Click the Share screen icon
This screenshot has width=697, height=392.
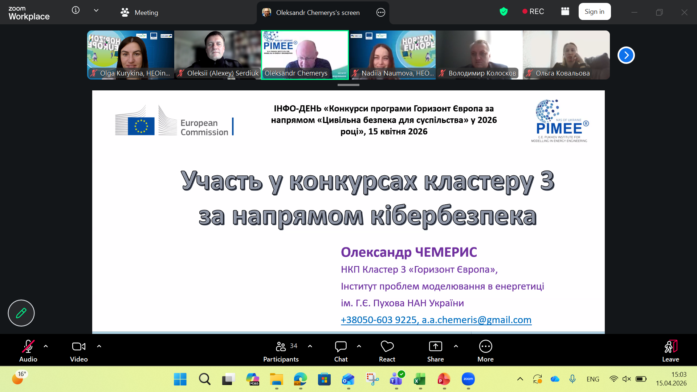point(435,347)
